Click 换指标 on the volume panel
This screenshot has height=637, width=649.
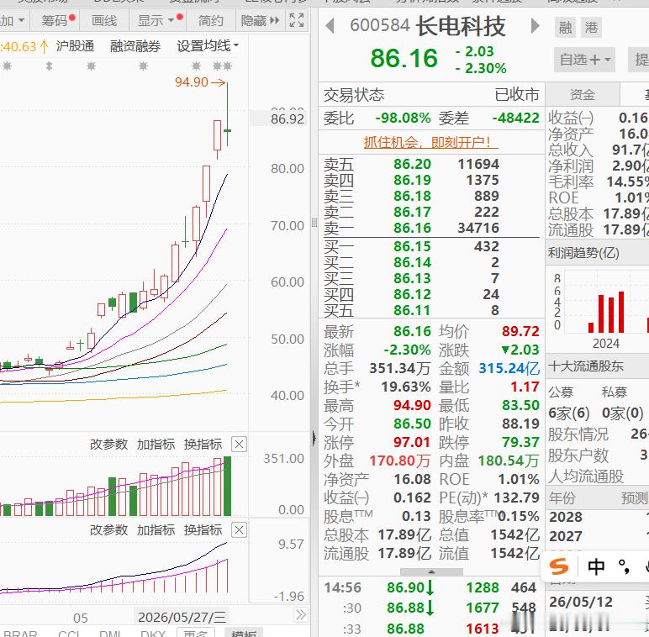(x=203, y=445)
